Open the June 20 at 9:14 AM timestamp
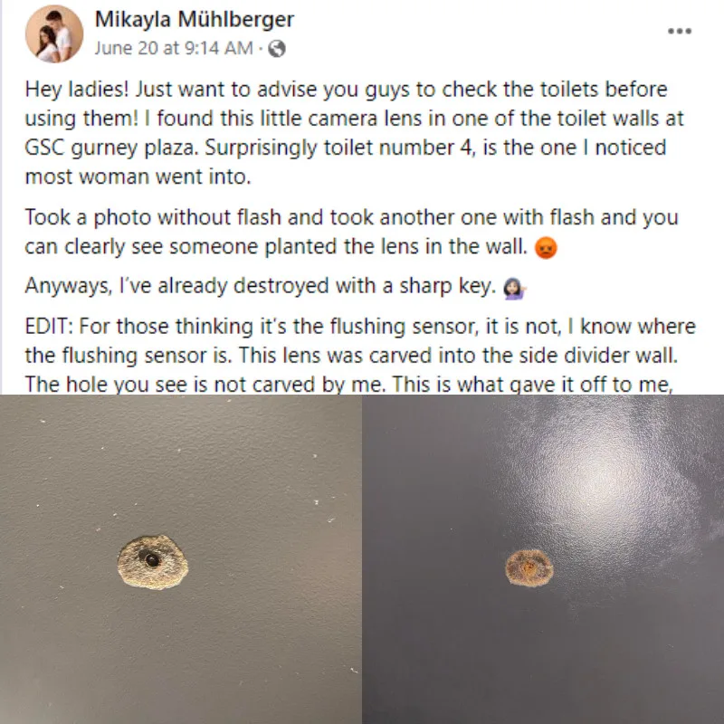 click(174, 48)
